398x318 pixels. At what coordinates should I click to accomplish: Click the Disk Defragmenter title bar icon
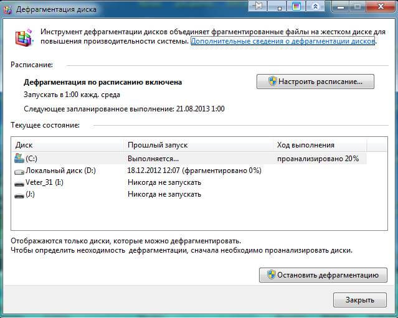[7, 9]
